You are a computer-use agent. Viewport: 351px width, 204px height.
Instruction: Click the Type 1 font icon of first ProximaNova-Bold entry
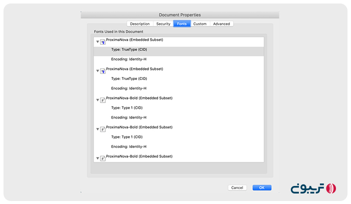click(103, 100)
